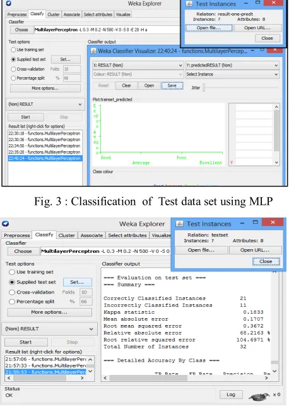This screenshot has width=289, height=406.
Task: Open the (Nom) RESULT dropdown above the 21:57:06 result list
Action: [x=50, y=329]
